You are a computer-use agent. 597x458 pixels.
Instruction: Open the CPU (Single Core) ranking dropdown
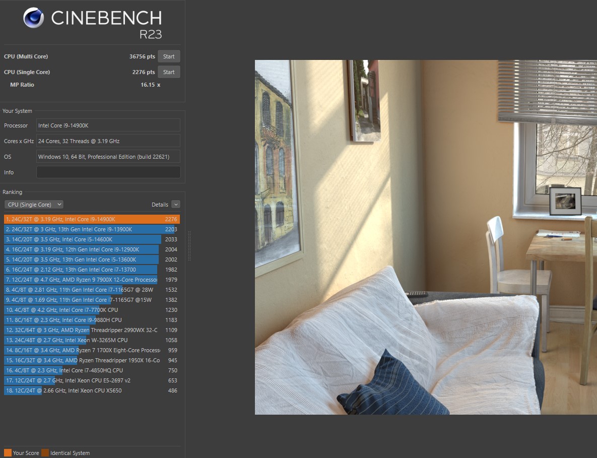(34, 205)
